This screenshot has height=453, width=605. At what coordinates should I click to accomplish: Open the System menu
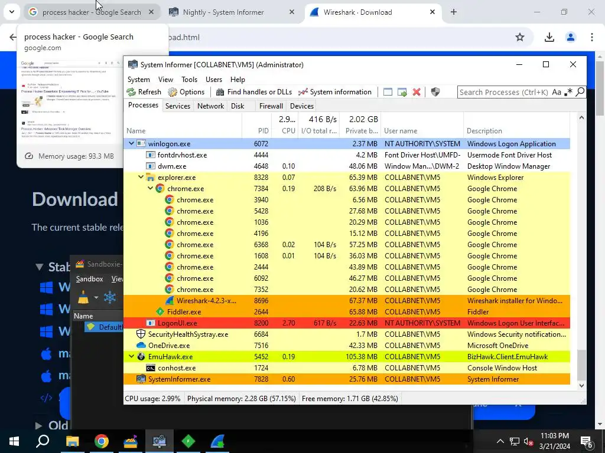coord(138,80)
